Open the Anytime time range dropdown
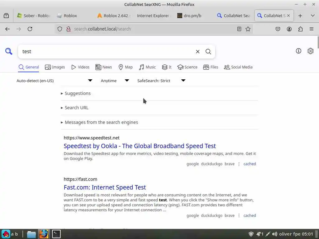This screenshot has height=239, width=319. 115,81
